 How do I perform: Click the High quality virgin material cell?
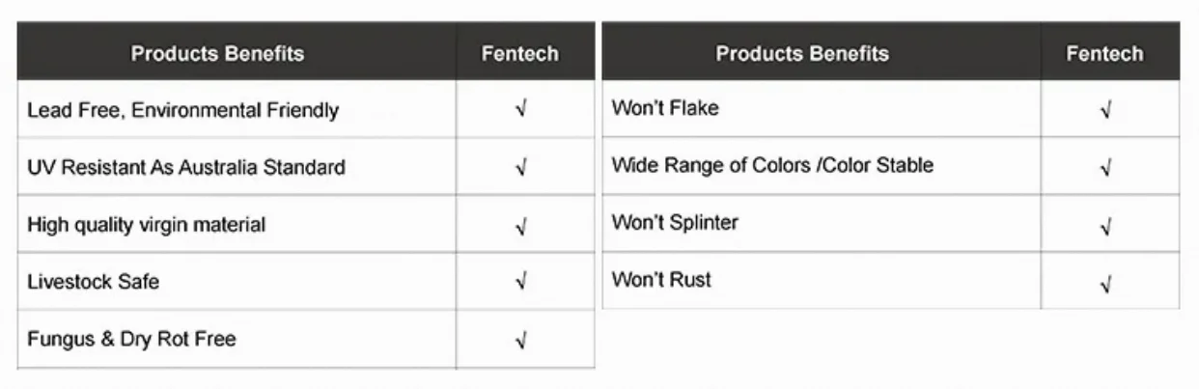146,225
